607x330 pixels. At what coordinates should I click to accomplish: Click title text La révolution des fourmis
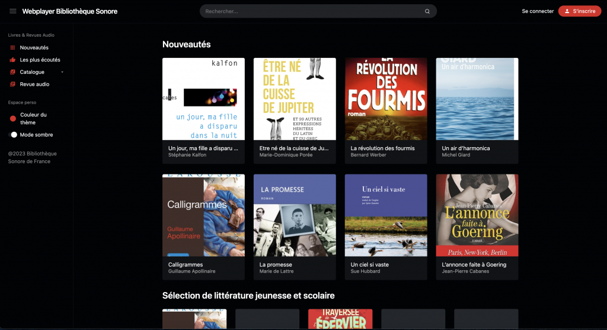382,148
